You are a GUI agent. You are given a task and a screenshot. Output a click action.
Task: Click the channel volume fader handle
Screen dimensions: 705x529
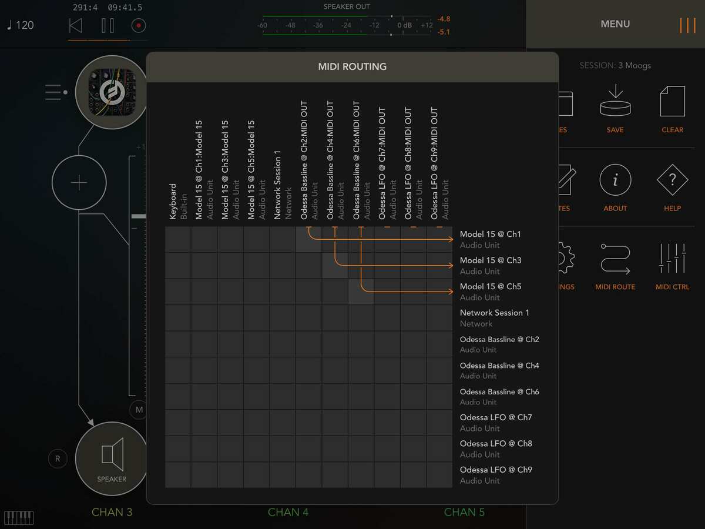click(x=139, y=216)
